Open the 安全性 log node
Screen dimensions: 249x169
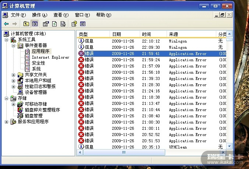click(x=38, y=63)
